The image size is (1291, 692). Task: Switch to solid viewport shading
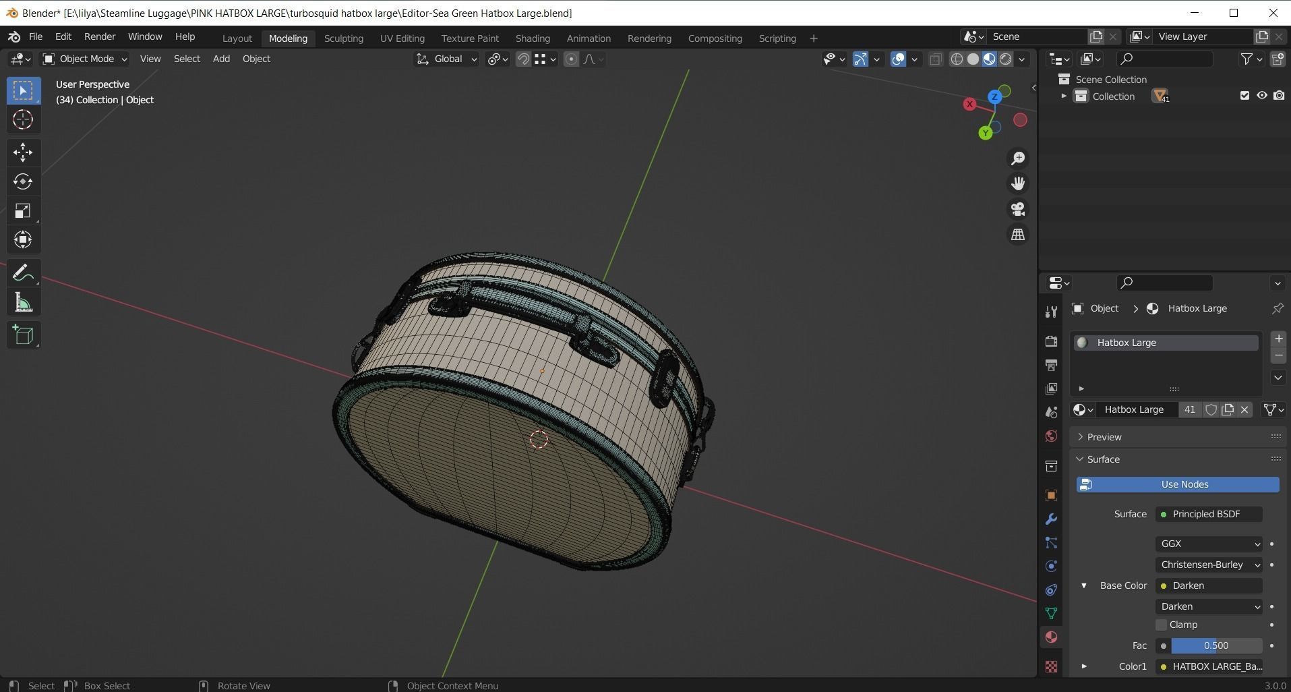[973, 59]
